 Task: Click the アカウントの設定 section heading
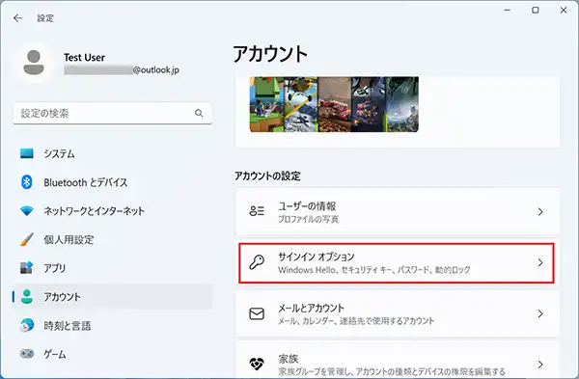(267, 176)
